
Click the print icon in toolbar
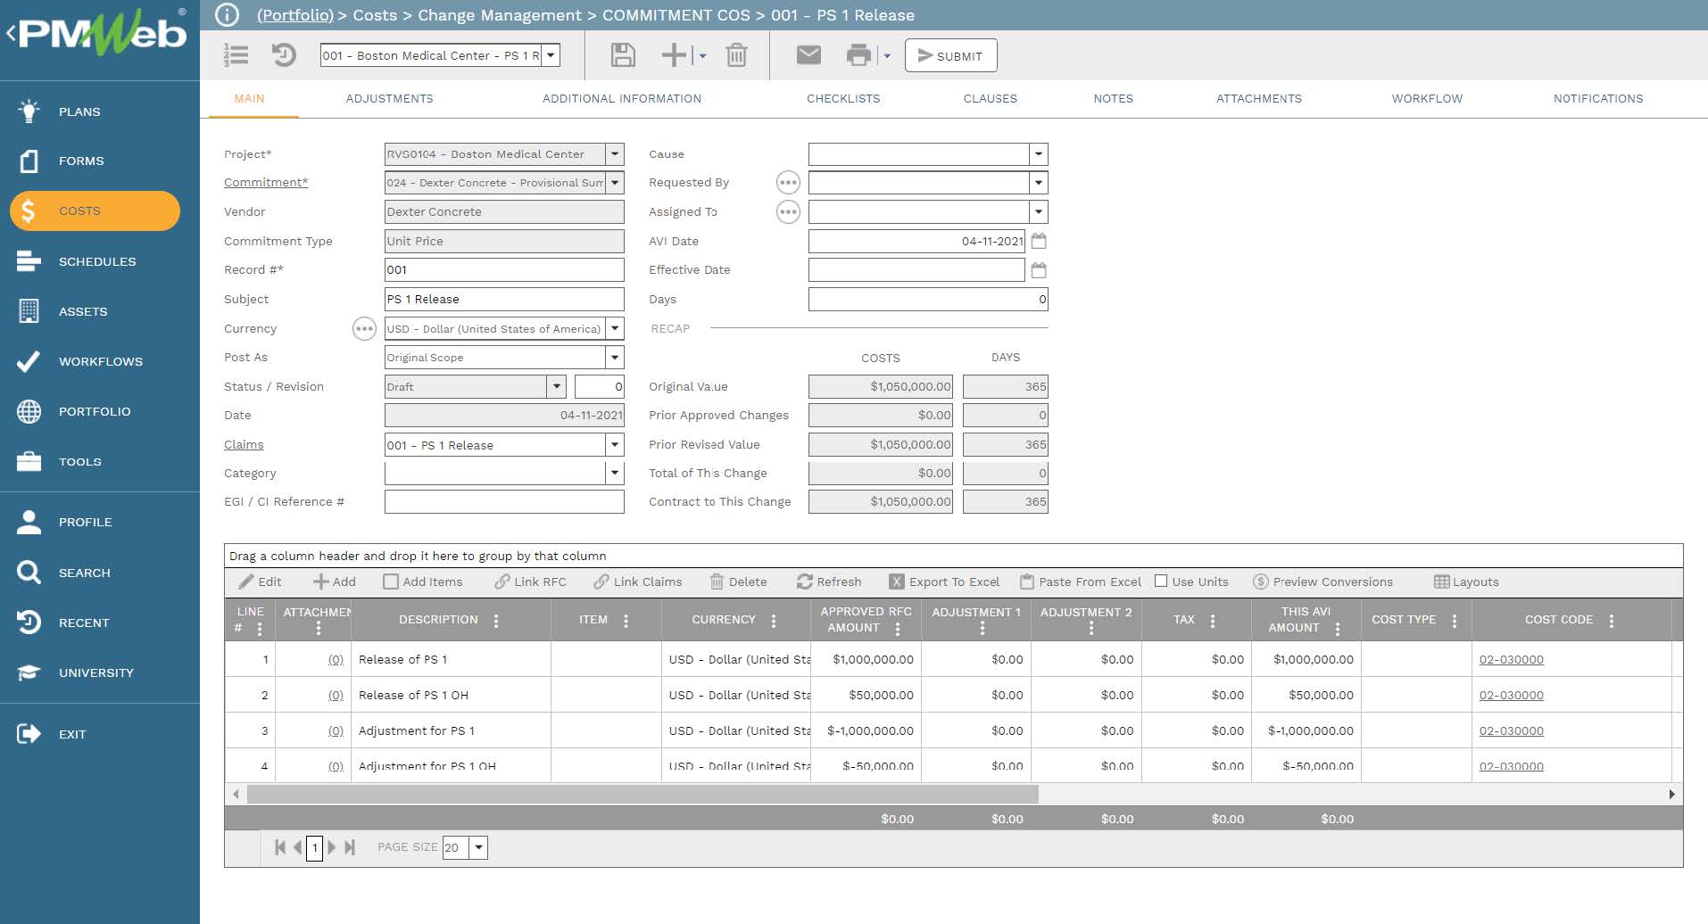click(x=858, y=55)
